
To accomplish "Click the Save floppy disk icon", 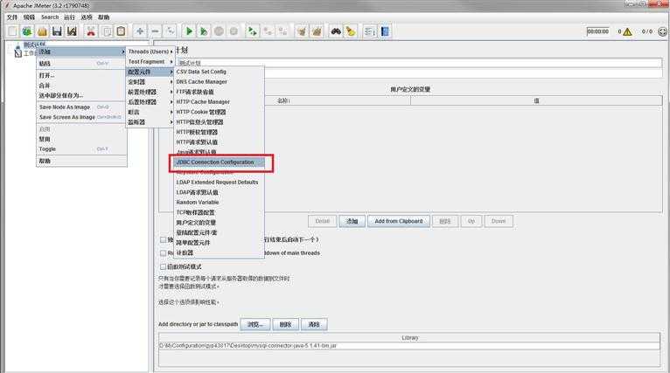I will point(57,31).
